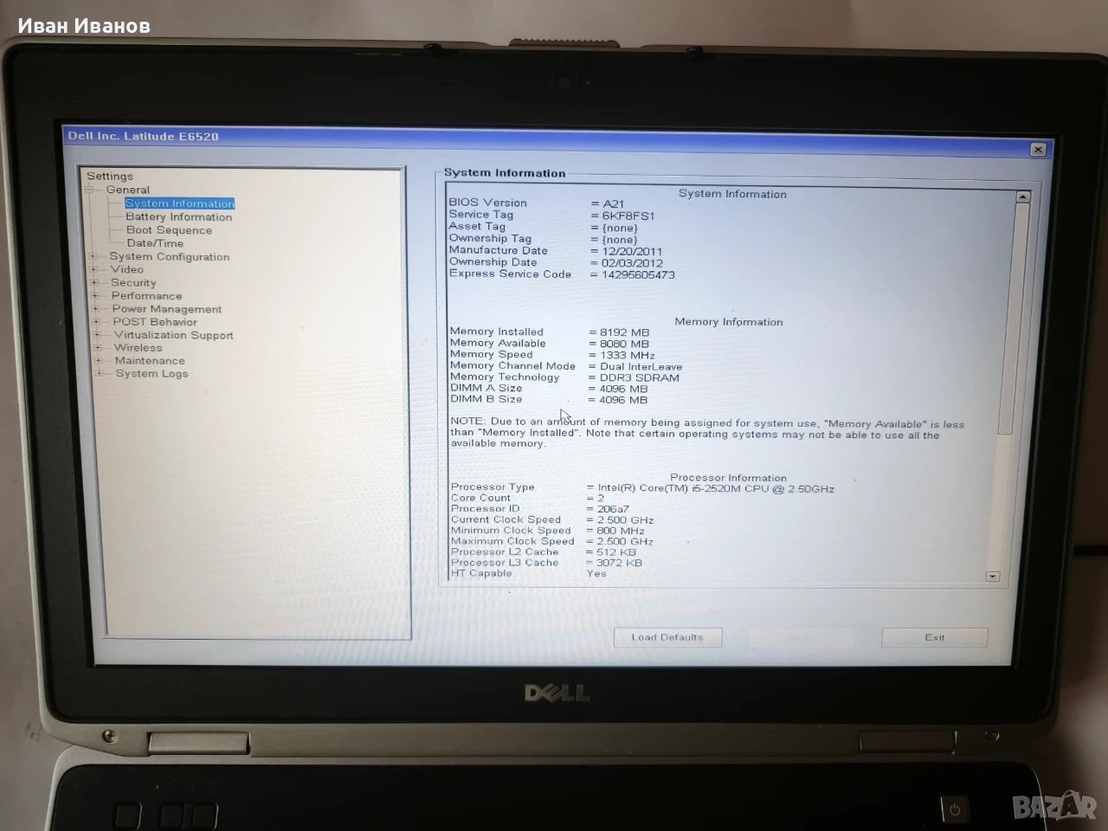Click the scrollbar down arrow
The height and width of the screenshot is (831, 1108).
click(x=993, y=577)
